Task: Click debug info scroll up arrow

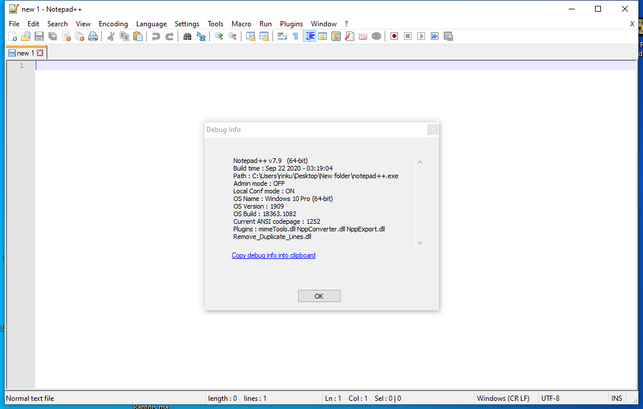Action: pos(420,162)
